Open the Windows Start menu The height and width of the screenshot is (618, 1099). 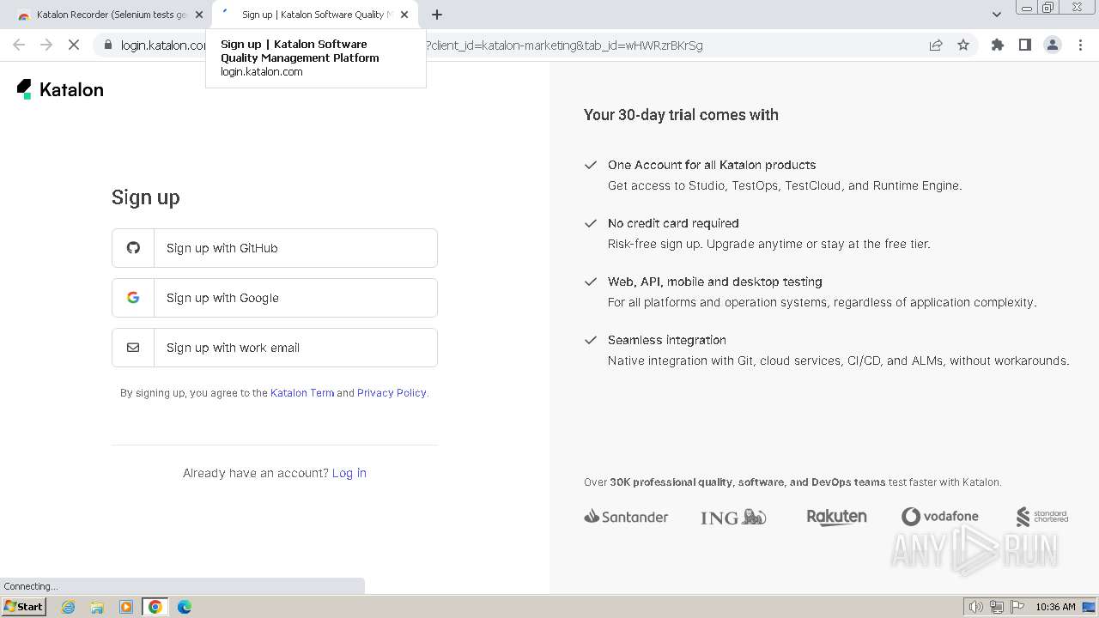point(24,607)
